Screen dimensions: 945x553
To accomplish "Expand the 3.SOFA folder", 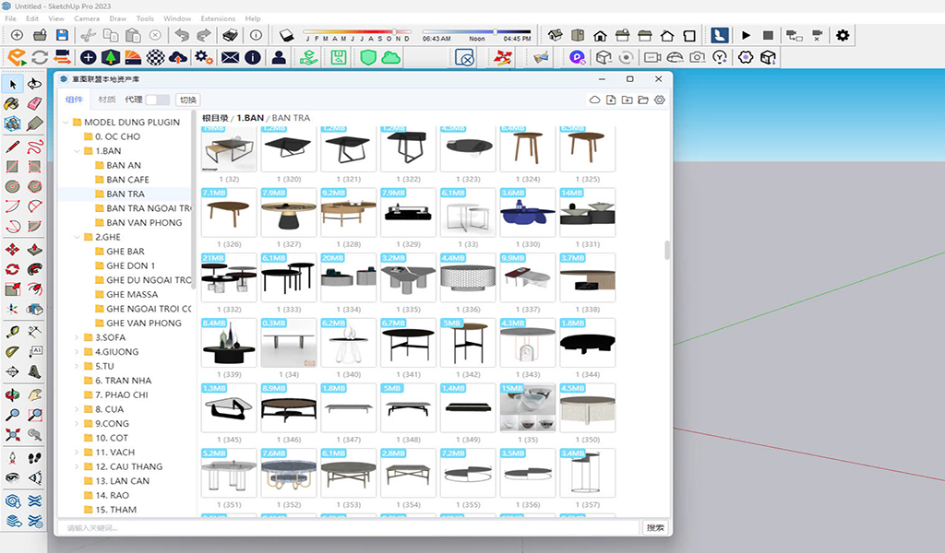I will [77, 337].
